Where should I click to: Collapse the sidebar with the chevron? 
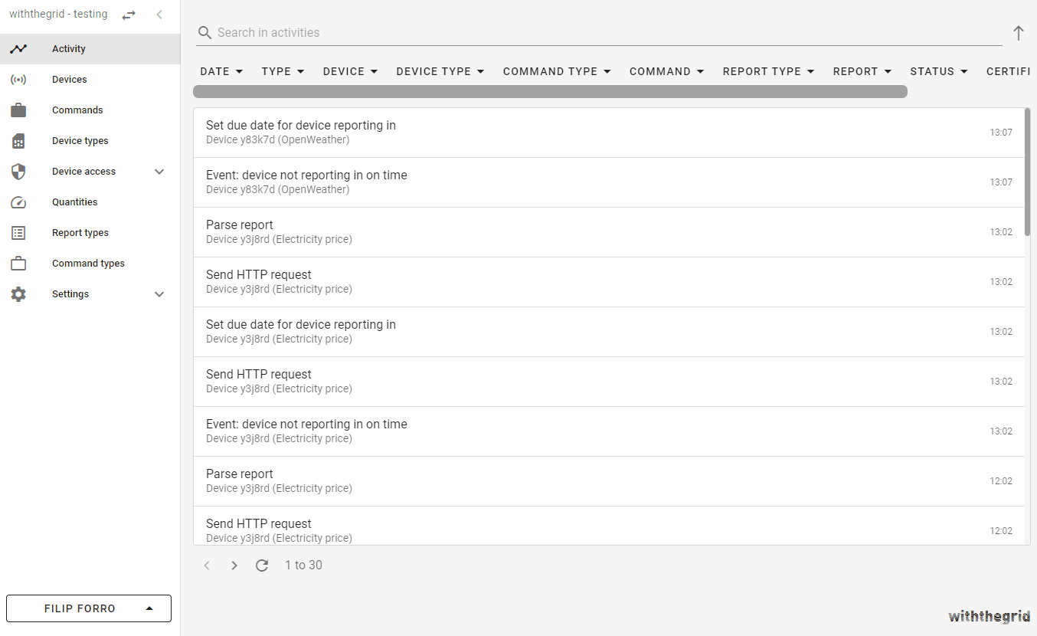159,15
